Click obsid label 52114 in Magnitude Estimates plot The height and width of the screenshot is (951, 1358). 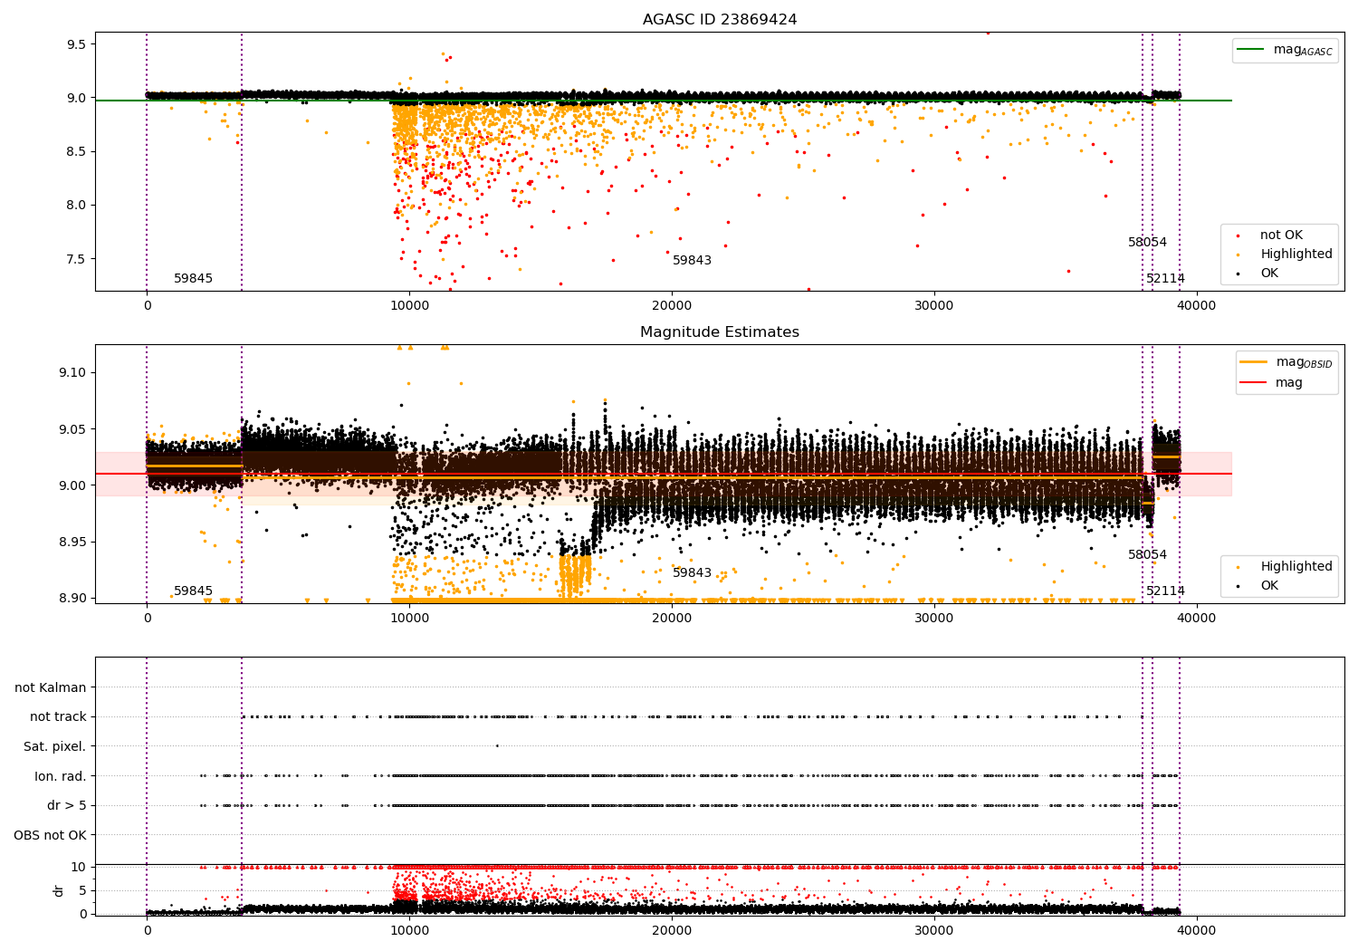[1165, 591]
